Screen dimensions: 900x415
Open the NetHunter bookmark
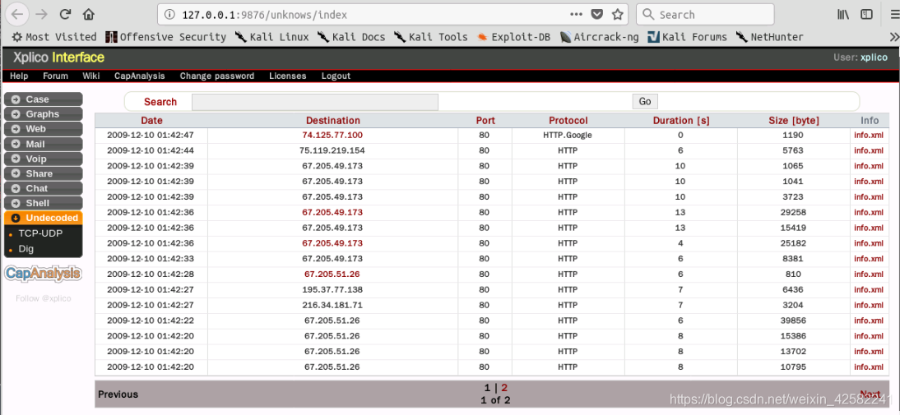click(770, 37)
